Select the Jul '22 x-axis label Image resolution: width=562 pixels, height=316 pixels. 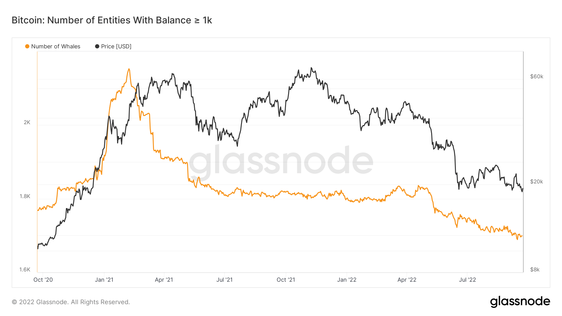pyautogui.click(x=467, y=280)
